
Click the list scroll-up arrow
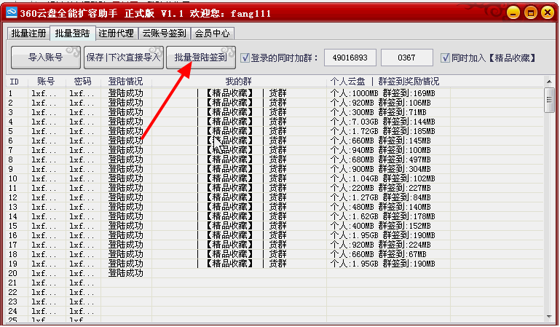click(x=549, y=82)
